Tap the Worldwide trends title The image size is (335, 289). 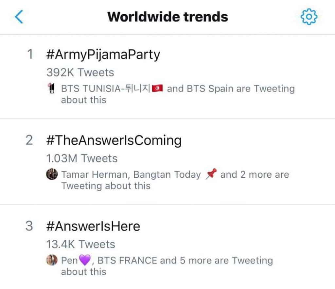pyautogui.click(x=167, y=17)
